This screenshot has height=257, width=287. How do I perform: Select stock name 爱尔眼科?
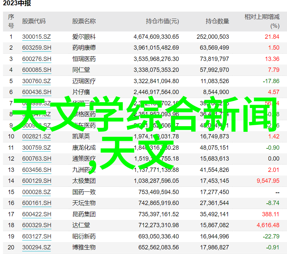pyautogui.click(x=84, y=37)
